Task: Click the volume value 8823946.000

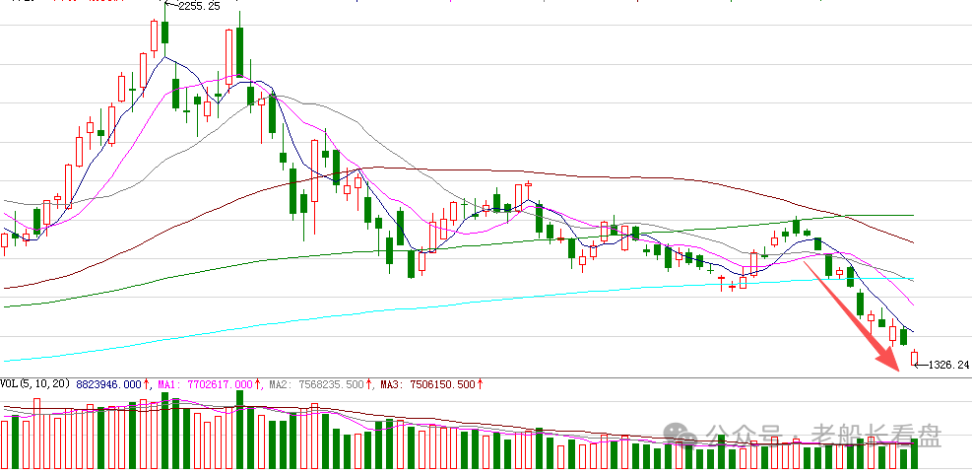Action: [109, 384]
